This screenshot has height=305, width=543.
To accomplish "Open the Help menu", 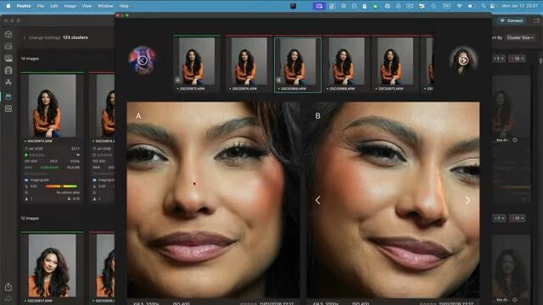I will (x=124, y=6).
